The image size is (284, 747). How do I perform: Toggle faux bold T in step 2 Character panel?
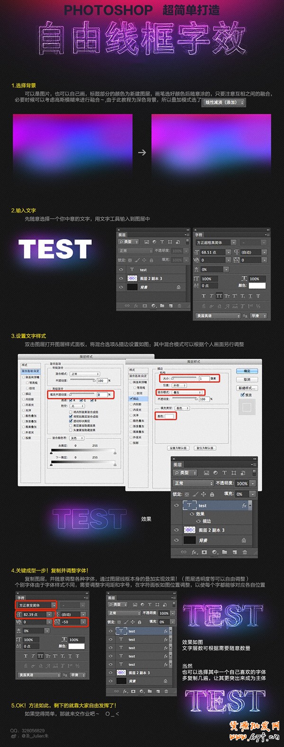(204, 296)
